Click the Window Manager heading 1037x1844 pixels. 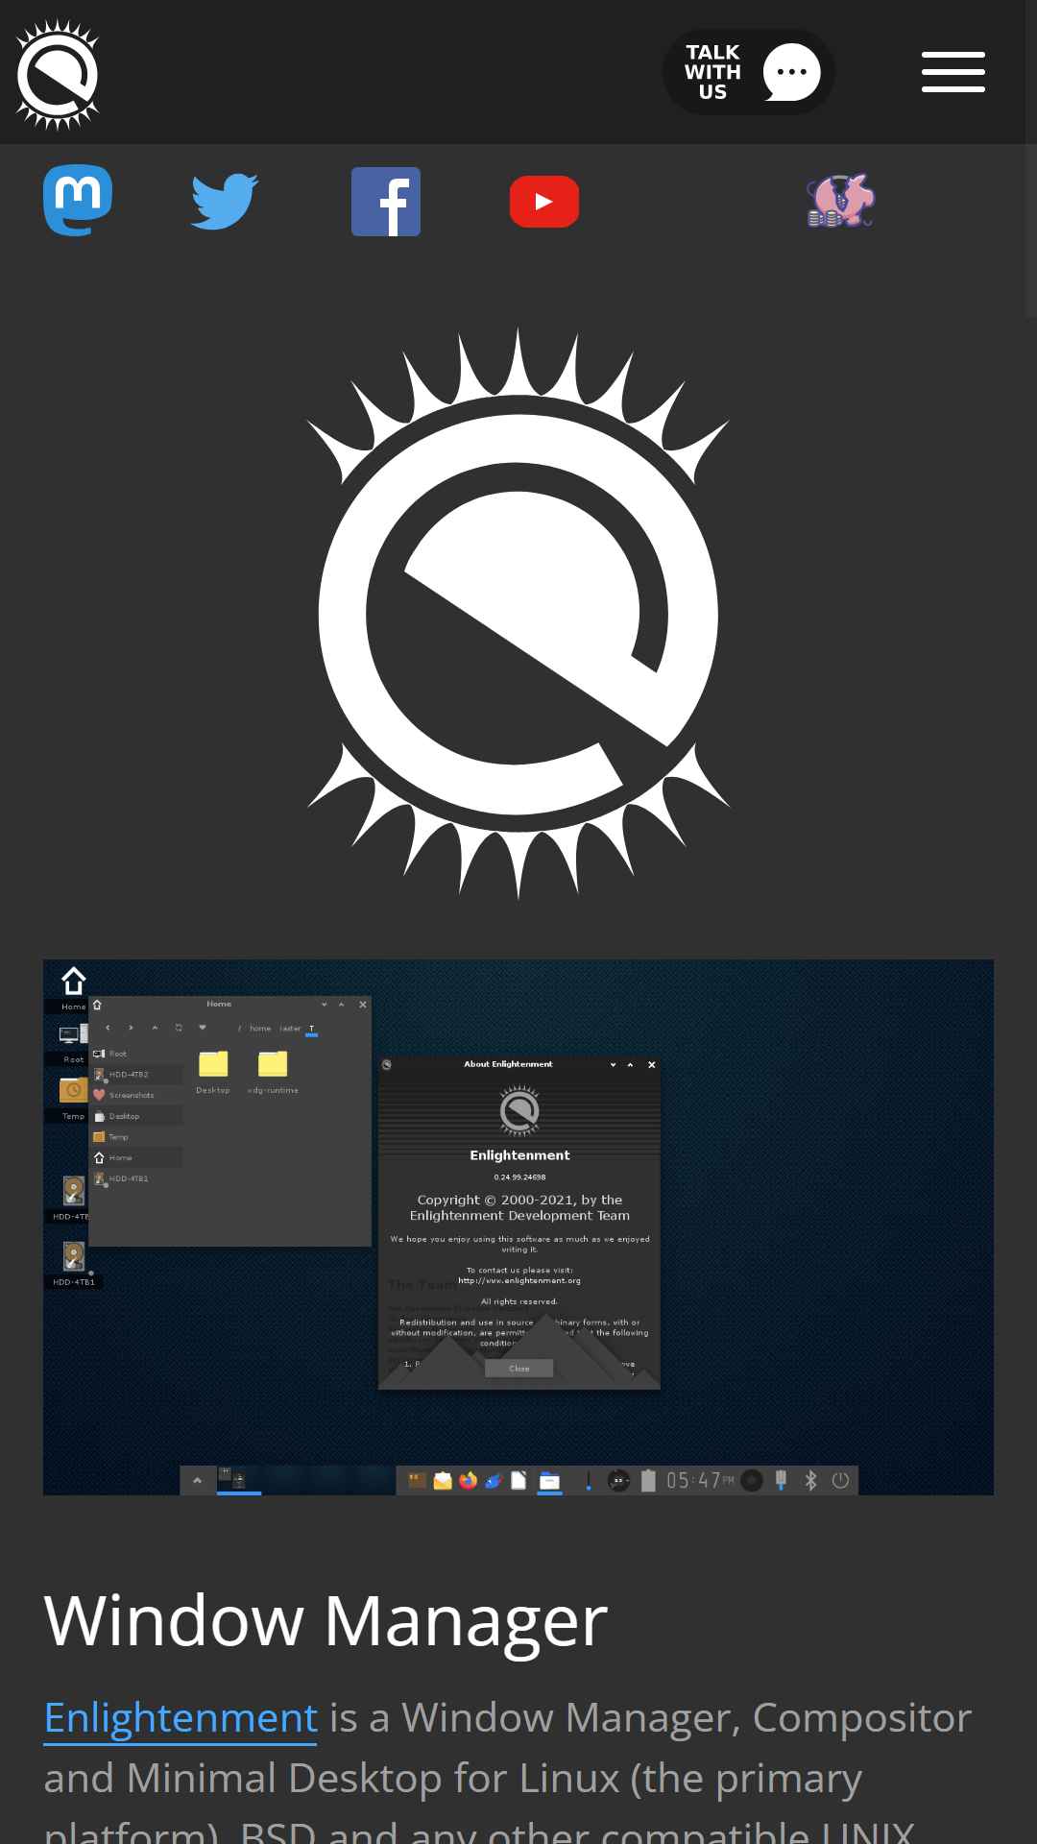point(326,1620)
